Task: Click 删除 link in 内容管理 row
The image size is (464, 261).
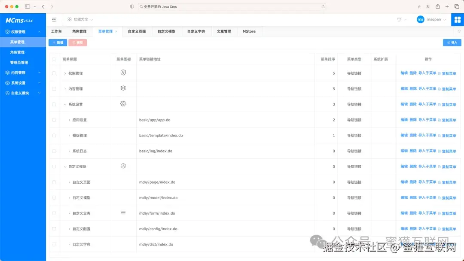Action: pos(413,89)
